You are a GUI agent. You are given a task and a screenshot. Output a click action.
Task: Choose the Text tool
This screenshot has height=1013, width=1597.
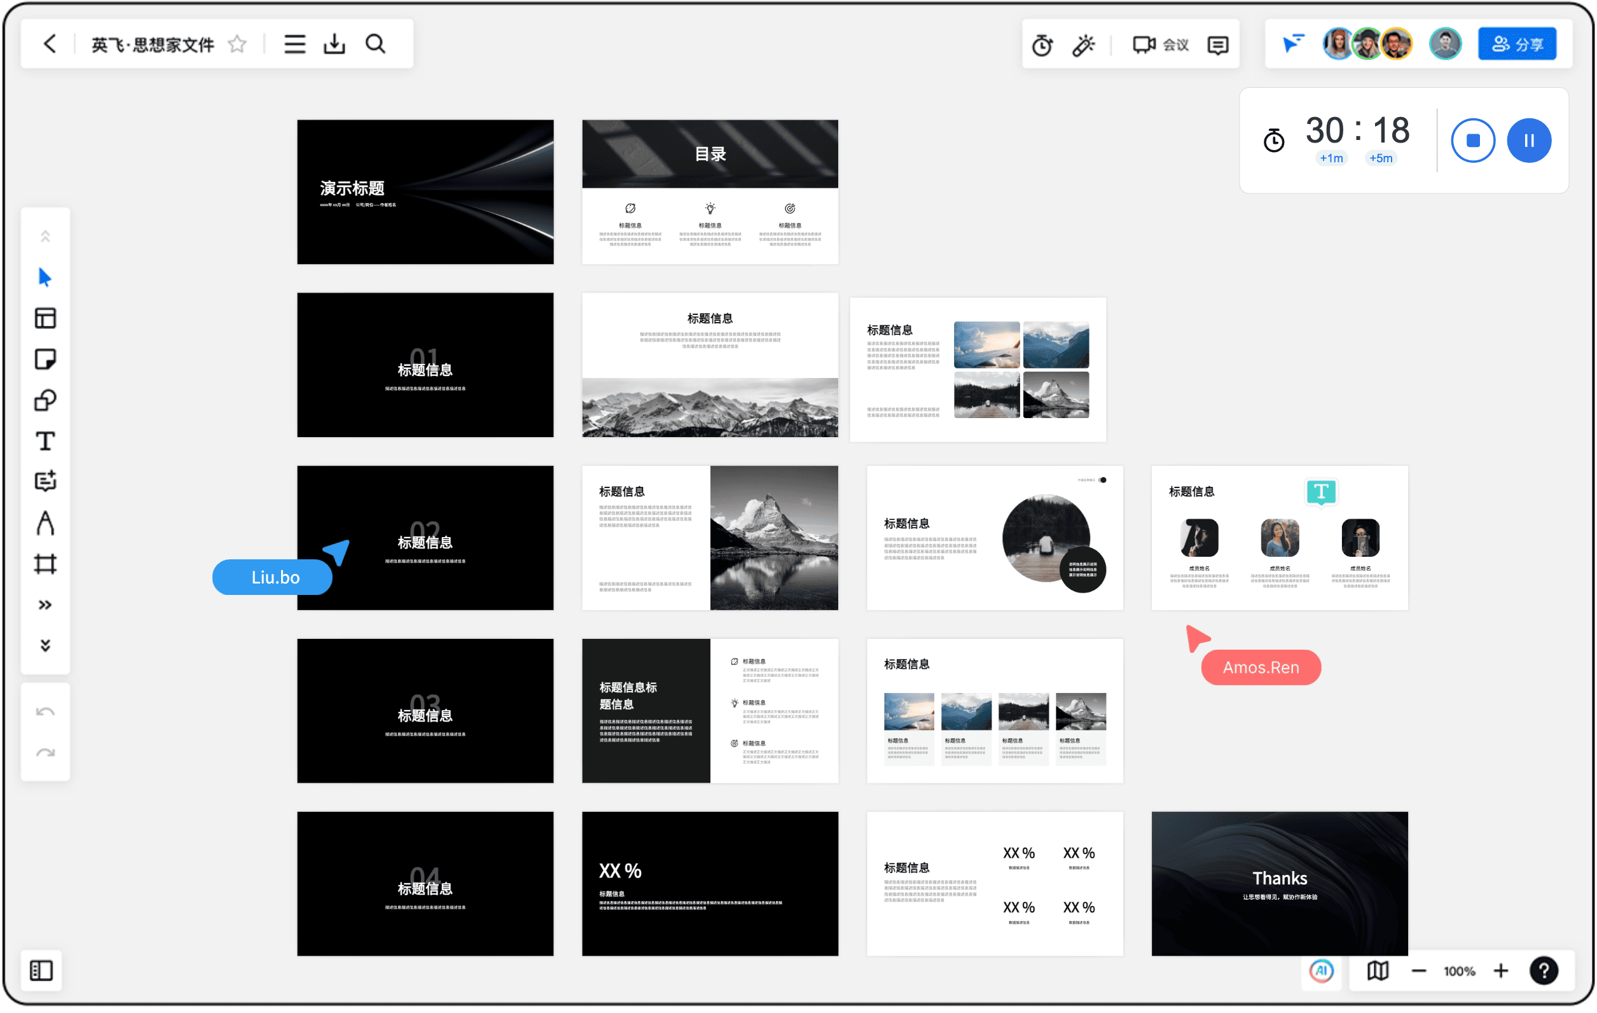click(x=45, y=441)
